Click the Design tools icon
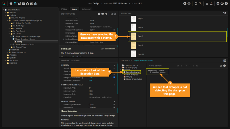Image resolution: width=230 pixels, height=129 pixels. click(15, 3)
